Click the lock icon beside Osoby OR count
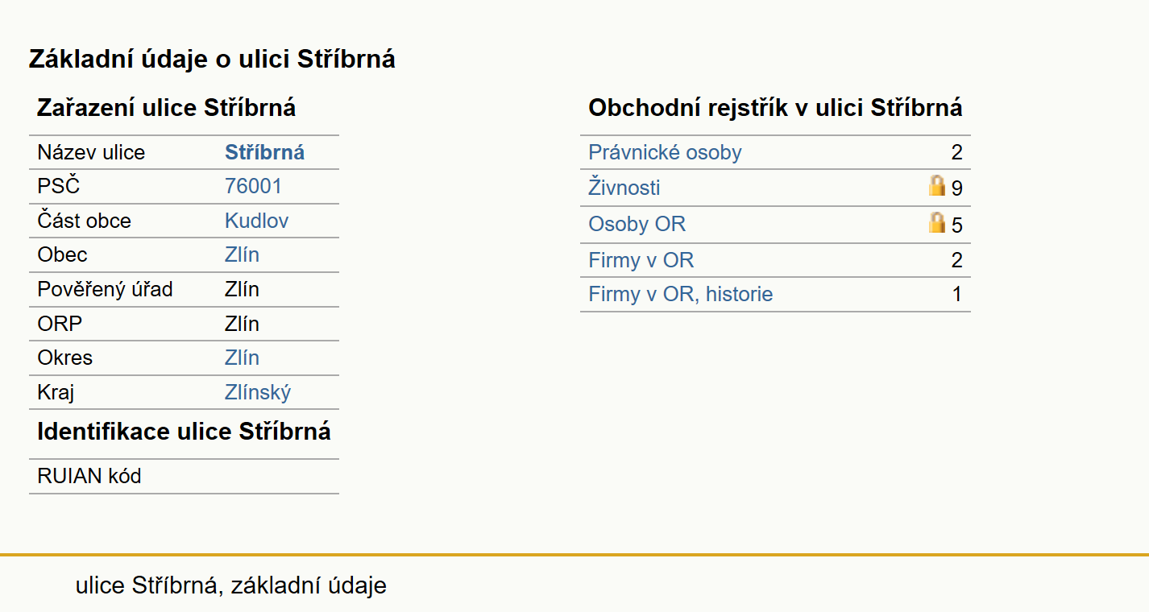Image resolution: width=1149 pixels, height=612 pixels. click(x=937, y=222)
